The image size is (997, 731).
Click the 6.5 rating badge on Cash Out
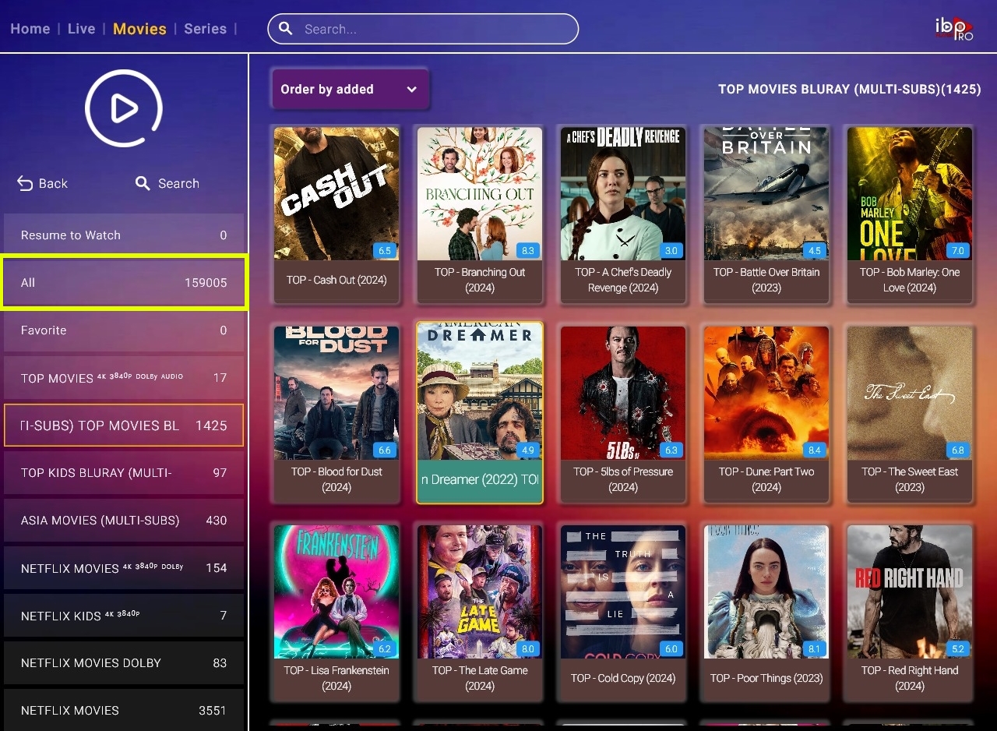click(x=385, y=251)
